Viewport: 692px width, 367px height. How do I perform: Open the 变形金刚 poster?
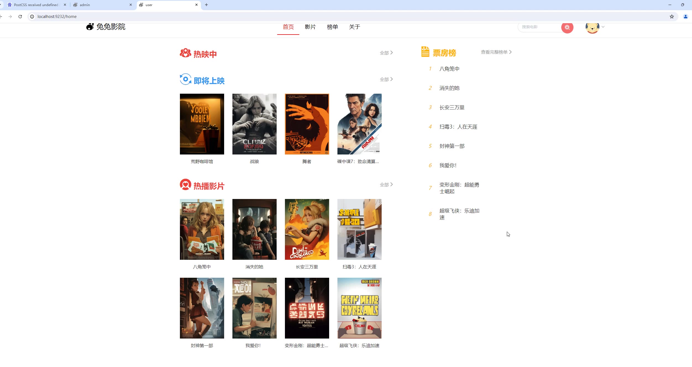tap(307, 308)
